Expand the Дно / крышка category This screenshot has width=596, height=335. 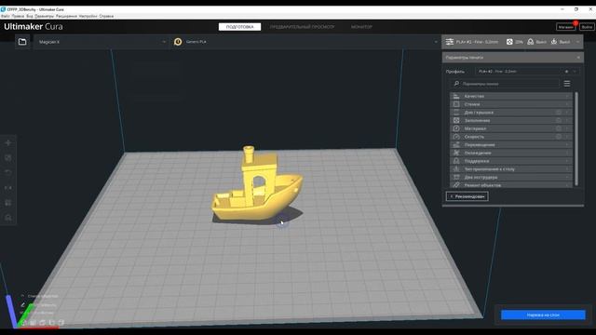tap(511, 113)
